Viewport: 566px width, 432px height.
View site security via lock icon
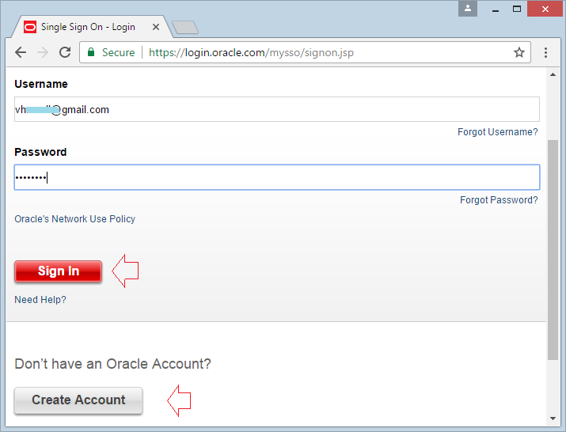pos(91,52)
